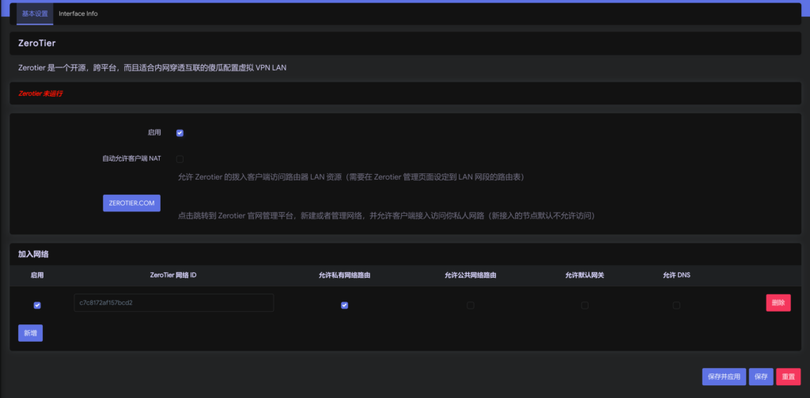Toggle 允许私有网络路由 checkbox

[x=345, y=305]
